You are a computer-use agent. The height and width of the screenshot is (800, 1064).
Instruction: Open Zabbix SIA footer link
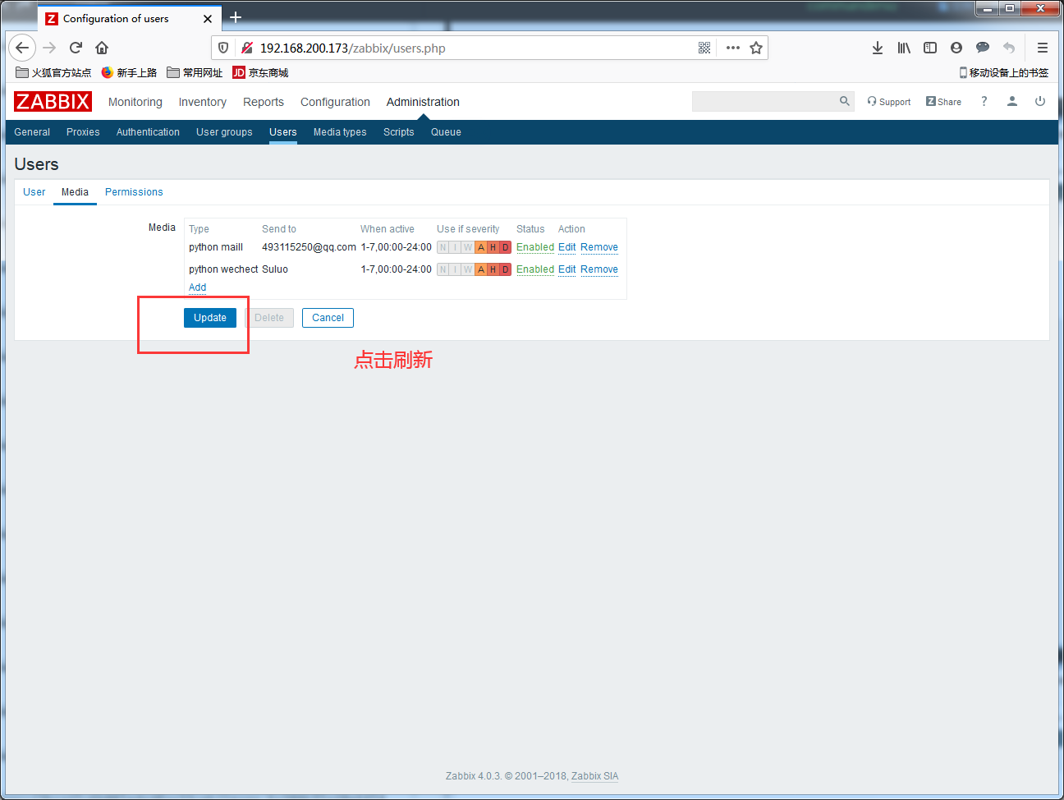click(595, 776)
